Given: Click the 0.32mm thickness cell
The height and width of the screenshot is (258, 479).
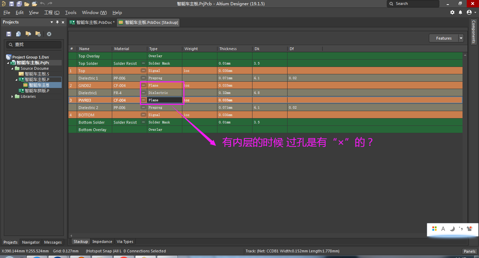Looking at the screenshot, I should [x=235, y=93].
